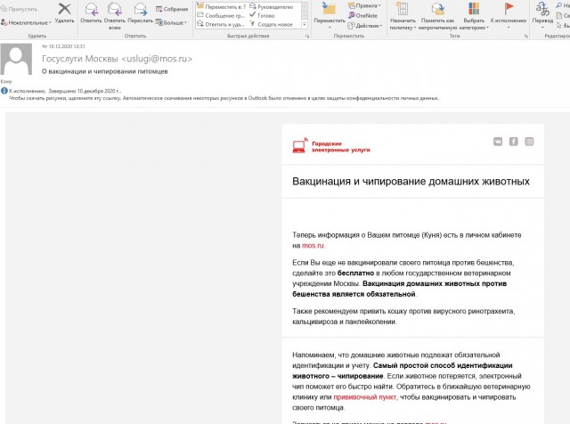Click the Собрание (Meeting) reply button
Image resolution: width=570 pixels, height=424 pixels.
(172, 9)
